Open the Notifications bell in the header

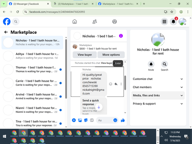pyautogui.click(x=173, y=22)
